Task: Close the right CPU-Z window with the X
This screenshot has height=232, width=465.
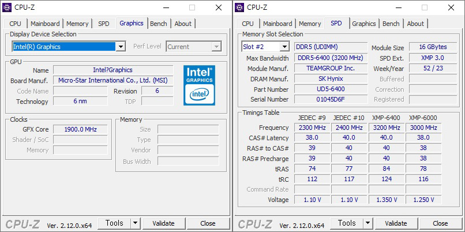Action: 451,8
